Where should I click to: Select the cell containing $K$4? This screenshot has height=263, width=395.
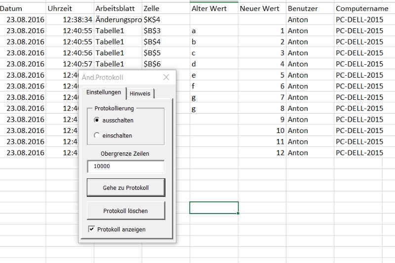165,20
